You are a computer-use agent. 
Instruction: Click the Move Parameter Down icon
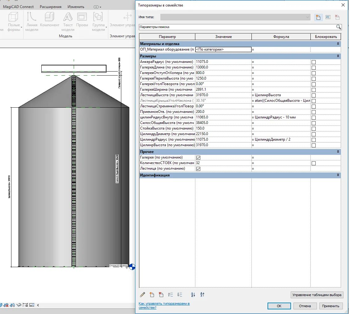(180, 295)
